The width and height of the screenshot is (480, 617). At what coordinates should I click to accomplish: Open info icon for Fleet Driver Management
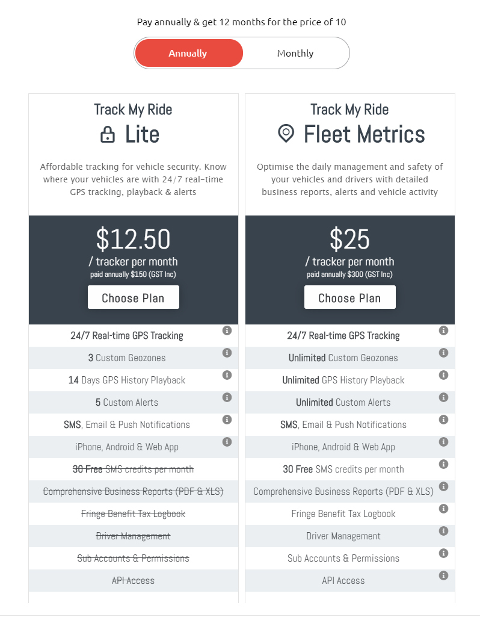click(x=443, y=531)
